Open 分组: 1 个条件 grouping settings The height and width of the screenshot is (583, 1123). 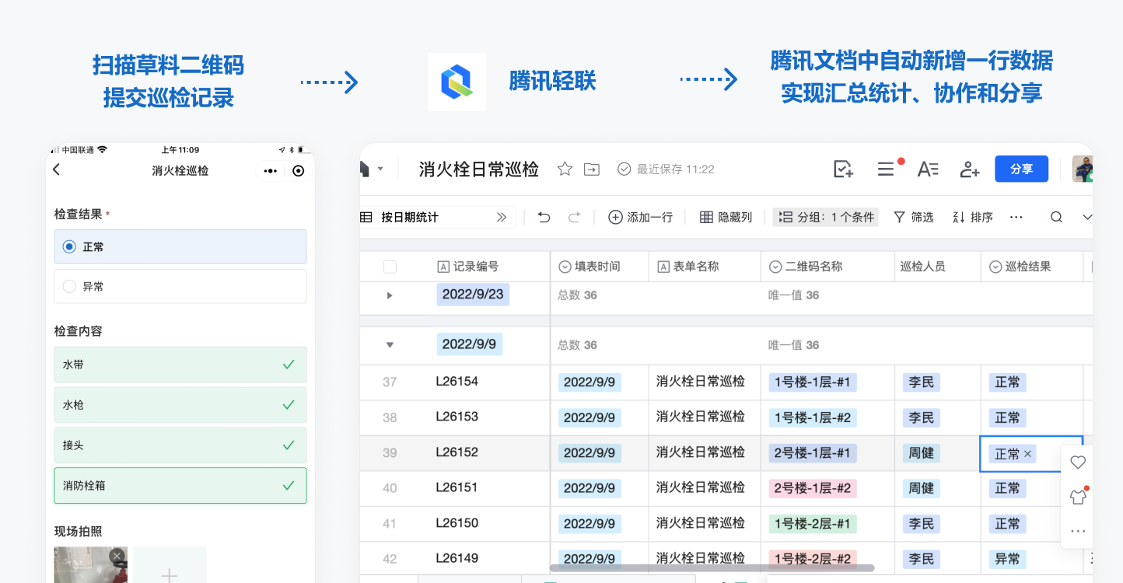click(x=826, y=217)
